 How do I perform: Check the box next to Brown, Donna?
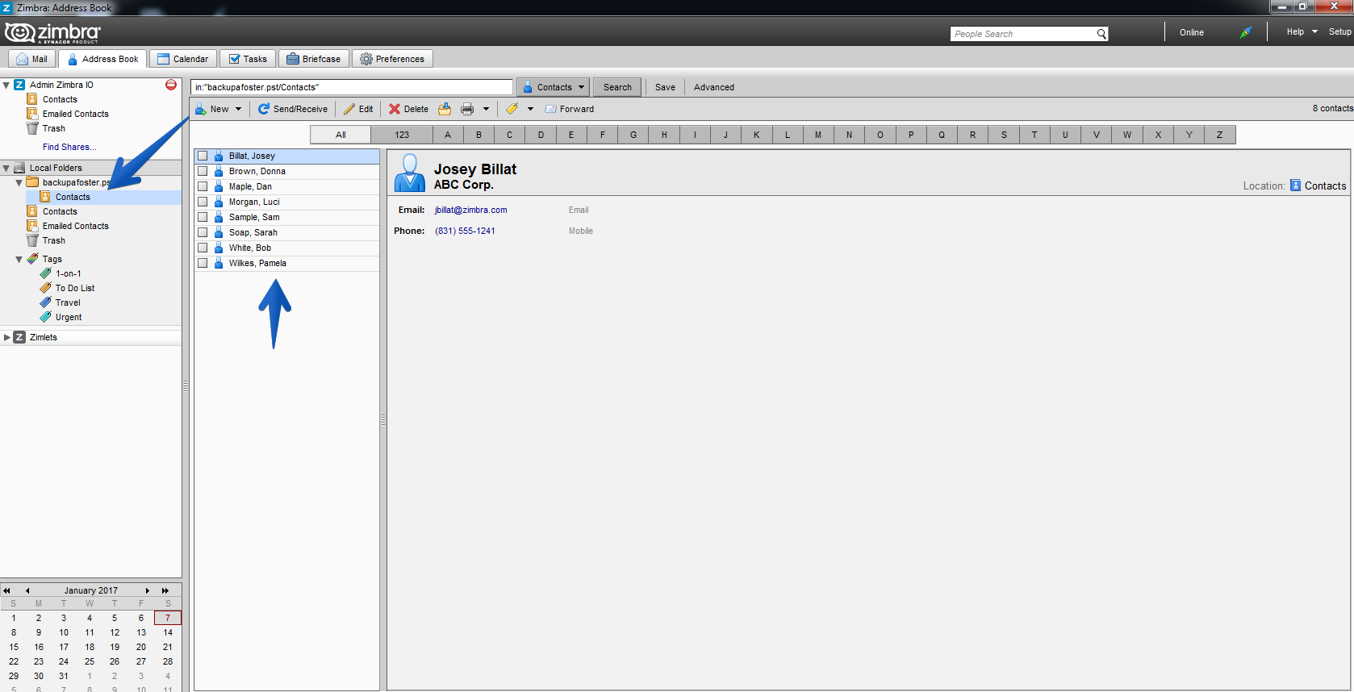(203, 171)
